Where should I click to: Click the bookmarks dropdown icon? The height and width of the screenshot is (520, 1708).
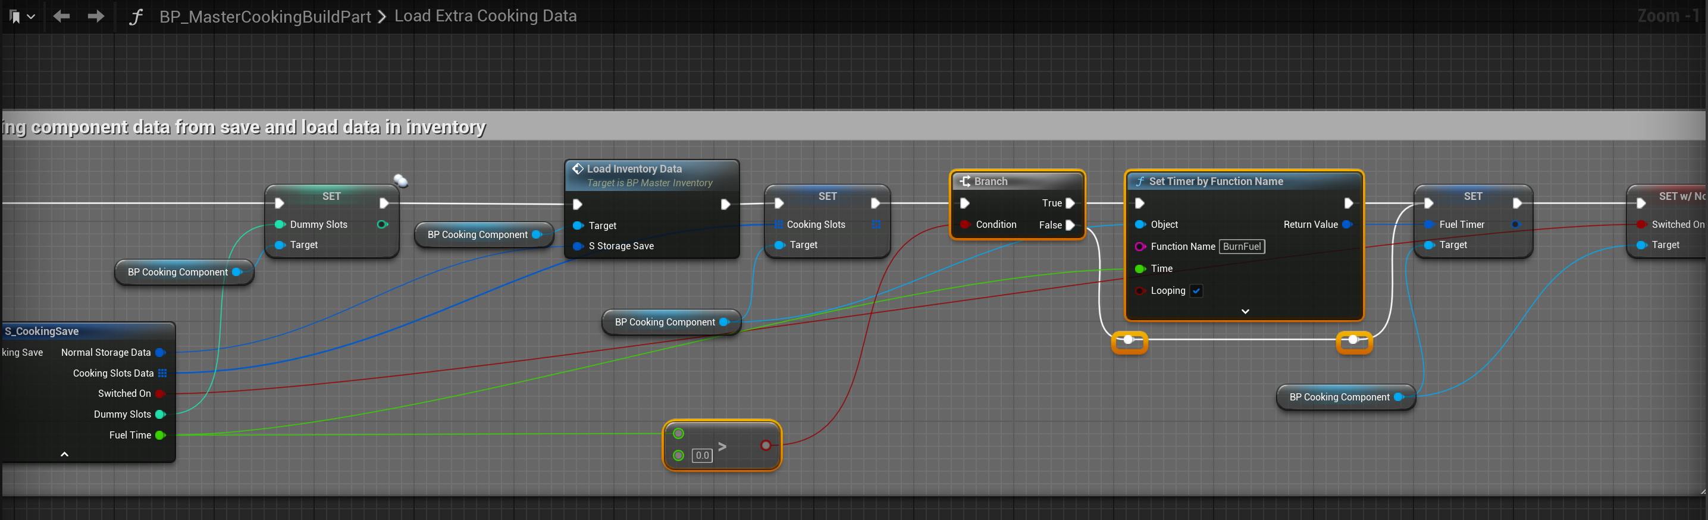point(21,17)
